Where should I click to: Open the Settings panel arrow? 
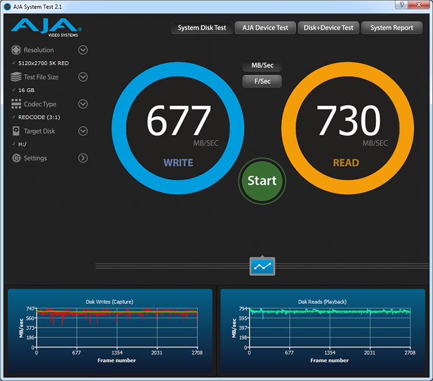[x=83, y=158]
